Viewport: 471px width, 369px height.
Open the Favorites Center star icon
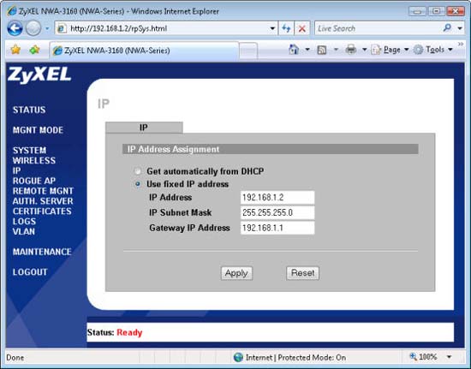click(15, 50)
